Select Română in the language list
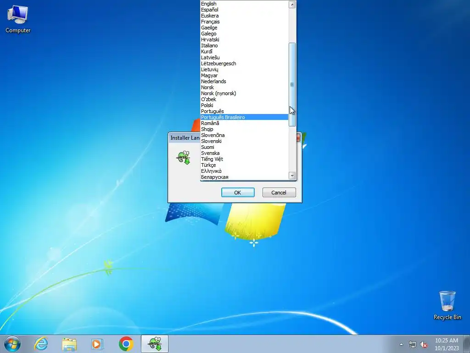 coord(244,123)
